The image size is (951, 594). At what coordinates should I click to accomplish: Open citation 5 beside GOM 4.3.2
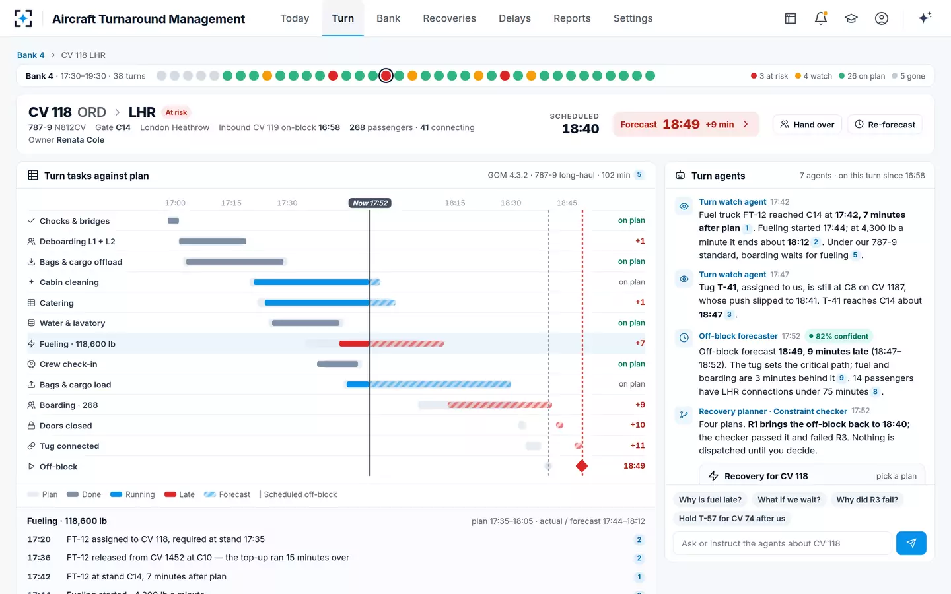[x=639, y=175]
